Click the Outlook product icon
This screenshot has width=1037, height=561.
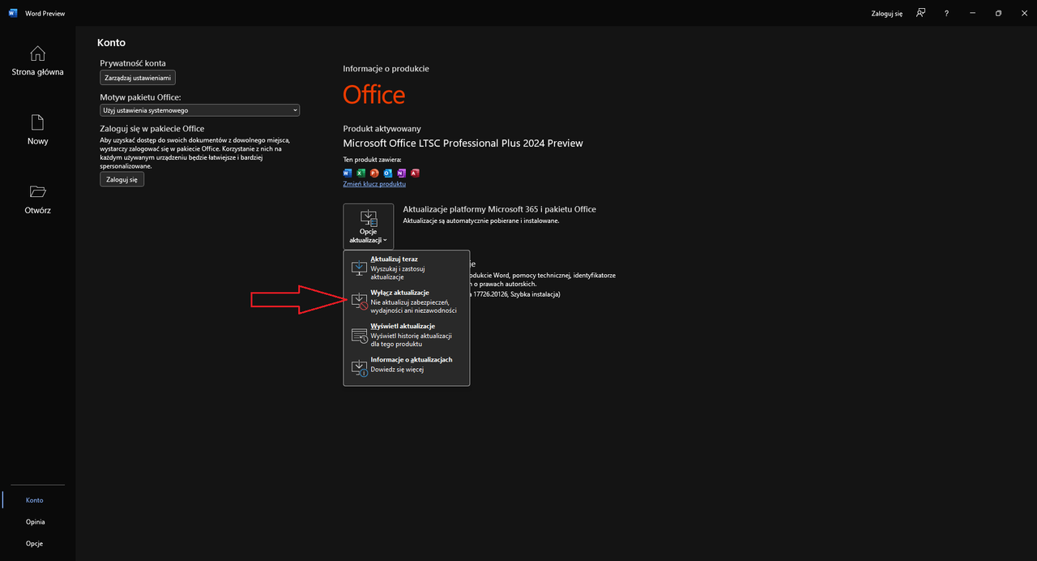coord(388,173)
